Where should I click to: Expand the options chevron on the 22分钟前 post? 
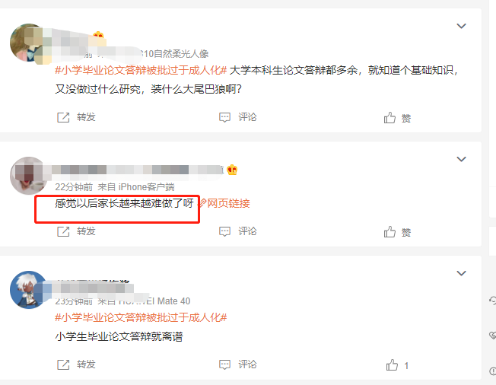pyautogui.click(x=461, y=159)
